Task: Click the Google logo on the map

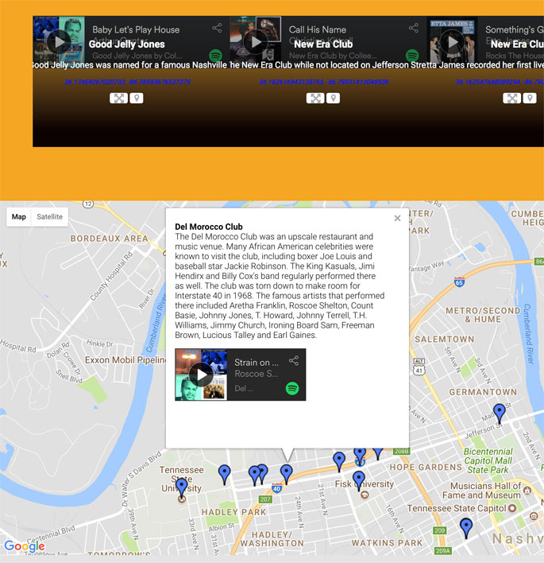Action: 24,546
